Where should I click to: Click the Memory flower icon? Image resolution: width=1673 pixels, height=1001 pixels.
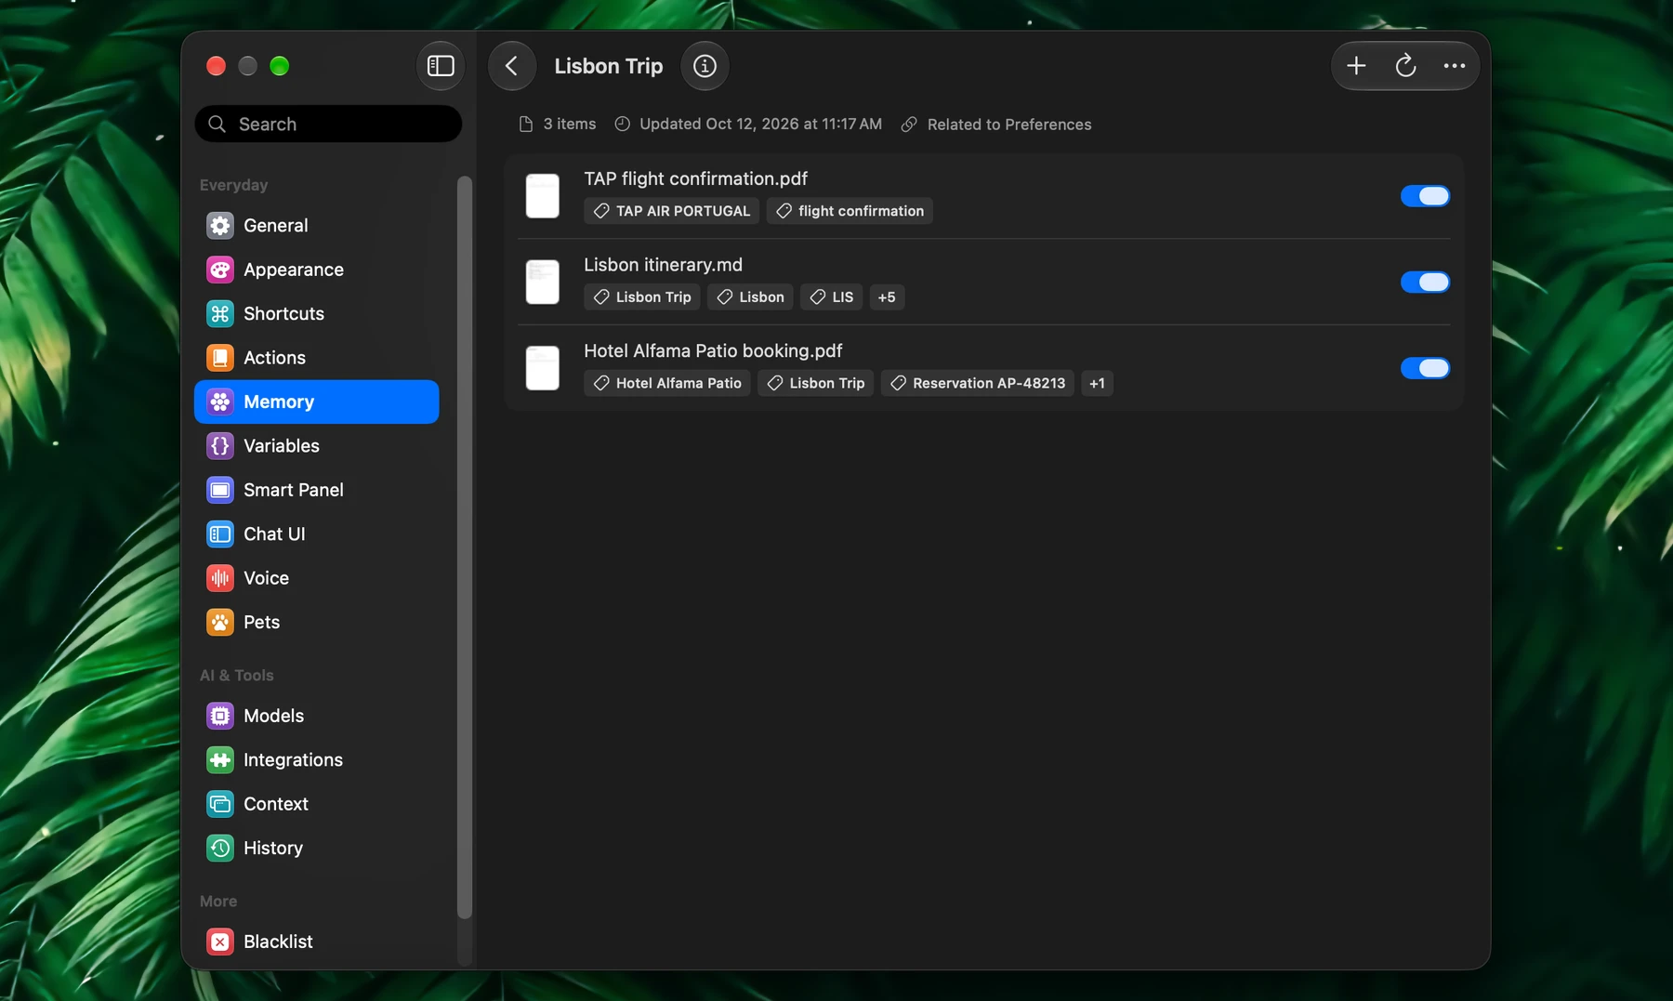click(220, 402)
